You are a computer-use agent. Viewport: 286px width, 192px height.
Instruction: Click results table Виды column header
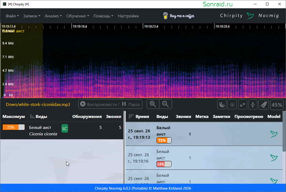click(162, 117)
